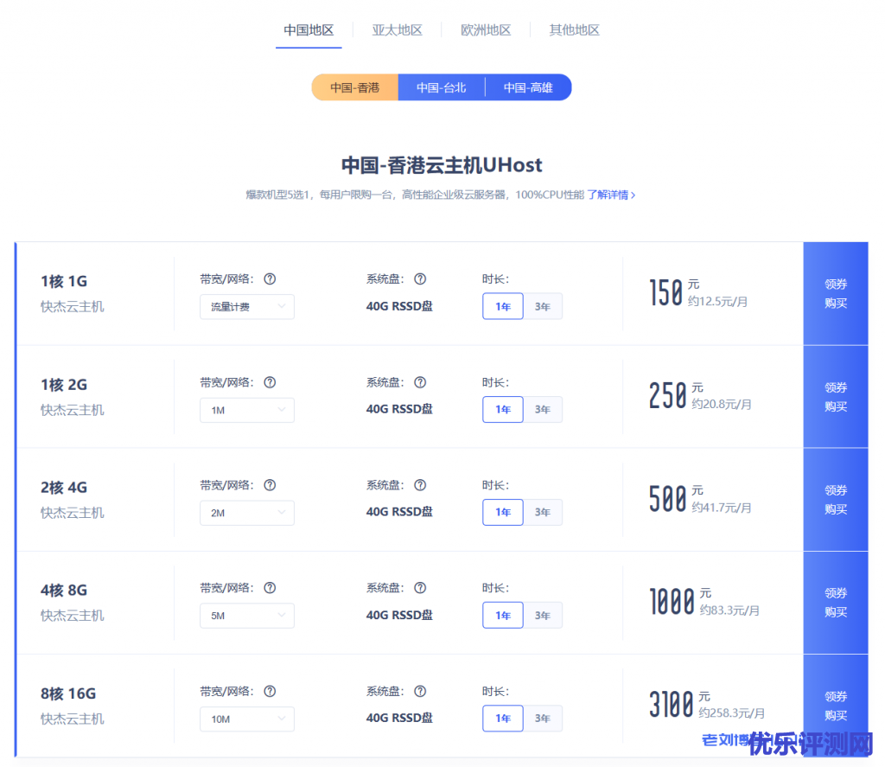
Task: Click bandwidth help icon in 2核 4G row
Action: [270, 485]
